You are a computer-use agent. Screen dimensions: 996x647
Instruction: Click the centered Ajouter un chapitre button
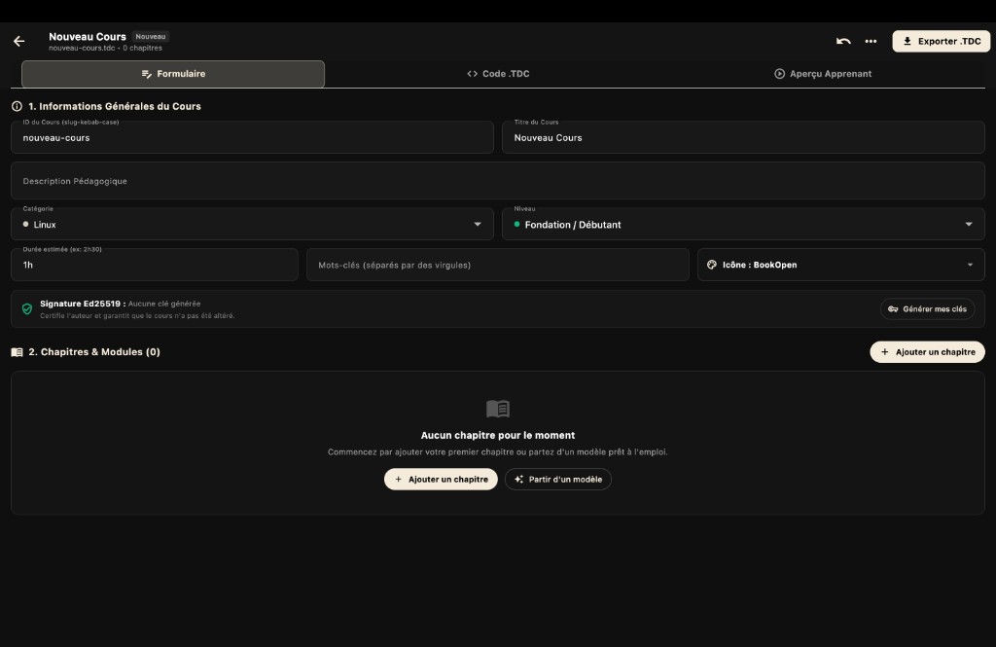[x=441, y=480]
